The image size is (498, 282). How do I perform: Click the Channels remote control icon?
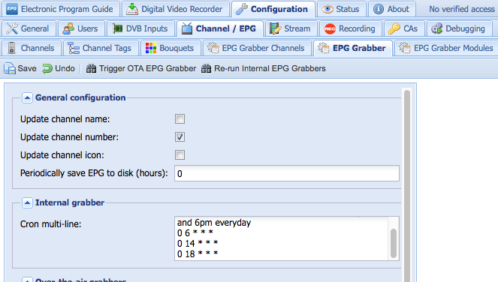coord(12,48)
